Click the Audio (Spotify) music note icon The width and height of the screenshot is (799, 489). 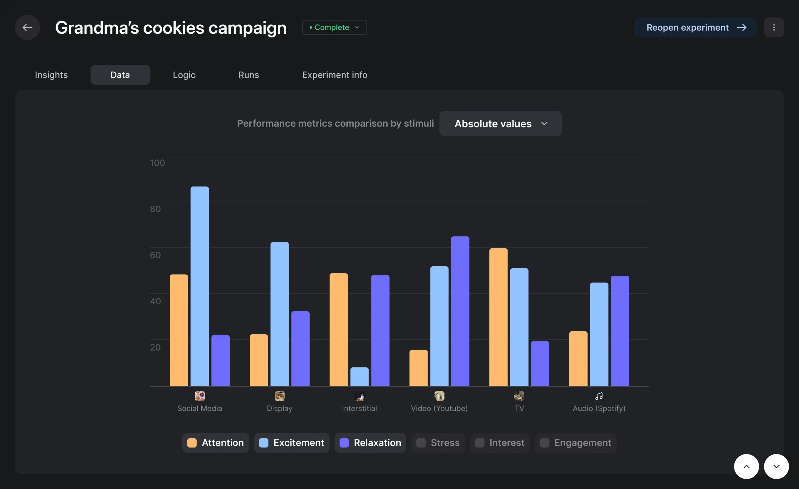tap(599, 396)
